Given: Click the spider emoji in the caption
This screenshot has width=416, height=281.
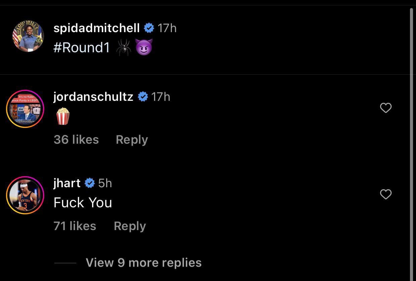Looking at the screenshot, I should point(123,48).
